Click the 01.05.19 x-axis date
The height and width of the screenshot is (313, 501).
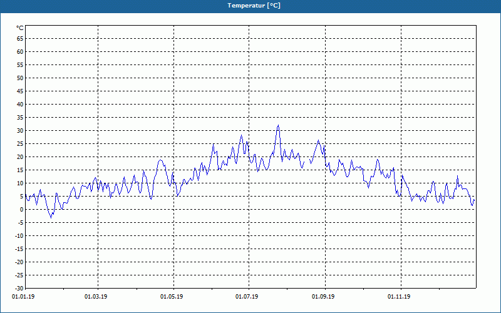[x=172, y=296]
